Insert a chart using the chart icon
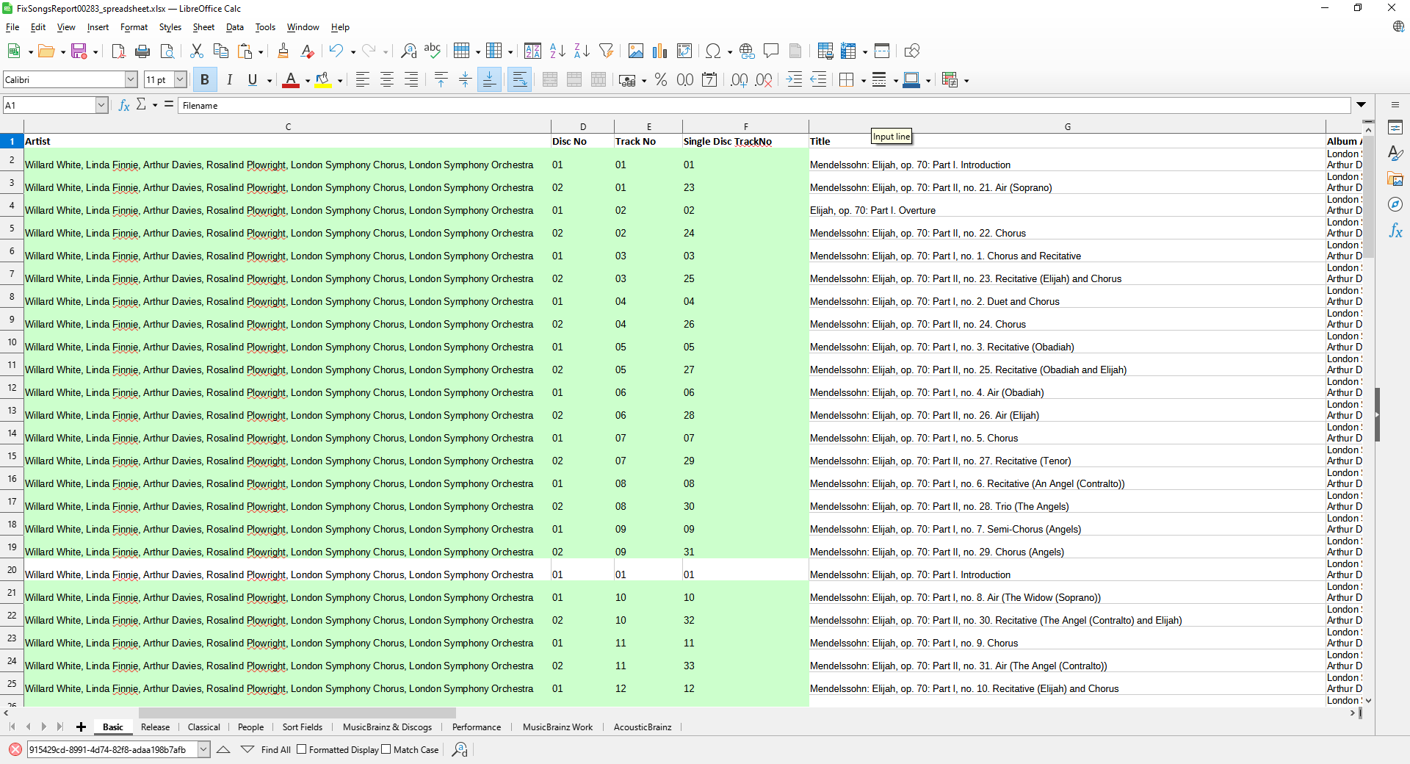The height and width of the screenshot is (764, 1410). pyautogui.click(x=660, y=51)
